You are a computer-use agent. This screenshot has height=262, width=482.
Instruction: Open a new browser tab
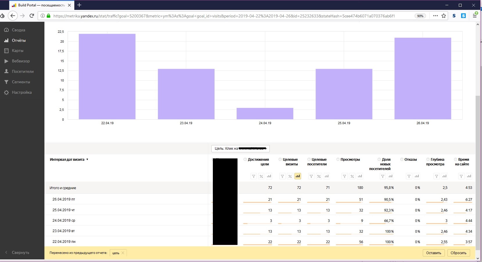coord(79,5)
